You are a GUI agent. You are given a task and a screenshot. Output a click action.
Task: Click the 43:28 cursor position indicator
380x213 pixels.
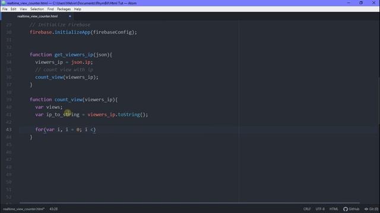tap(53, 209)
